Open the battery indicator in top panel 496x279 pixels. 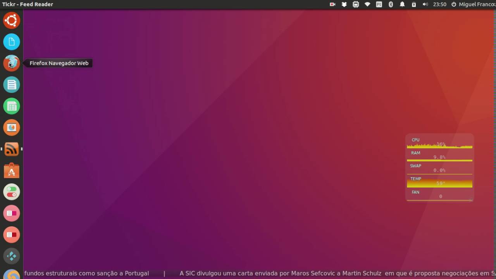[414, 4]
